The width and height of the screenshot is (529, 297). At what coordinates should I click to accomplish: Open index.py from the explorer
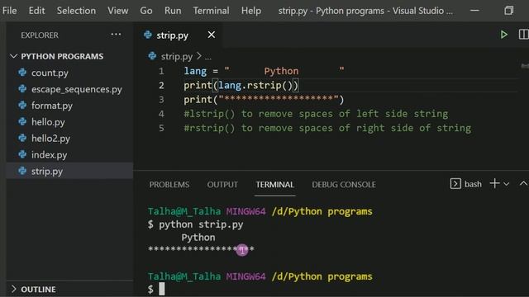(50, 155)
